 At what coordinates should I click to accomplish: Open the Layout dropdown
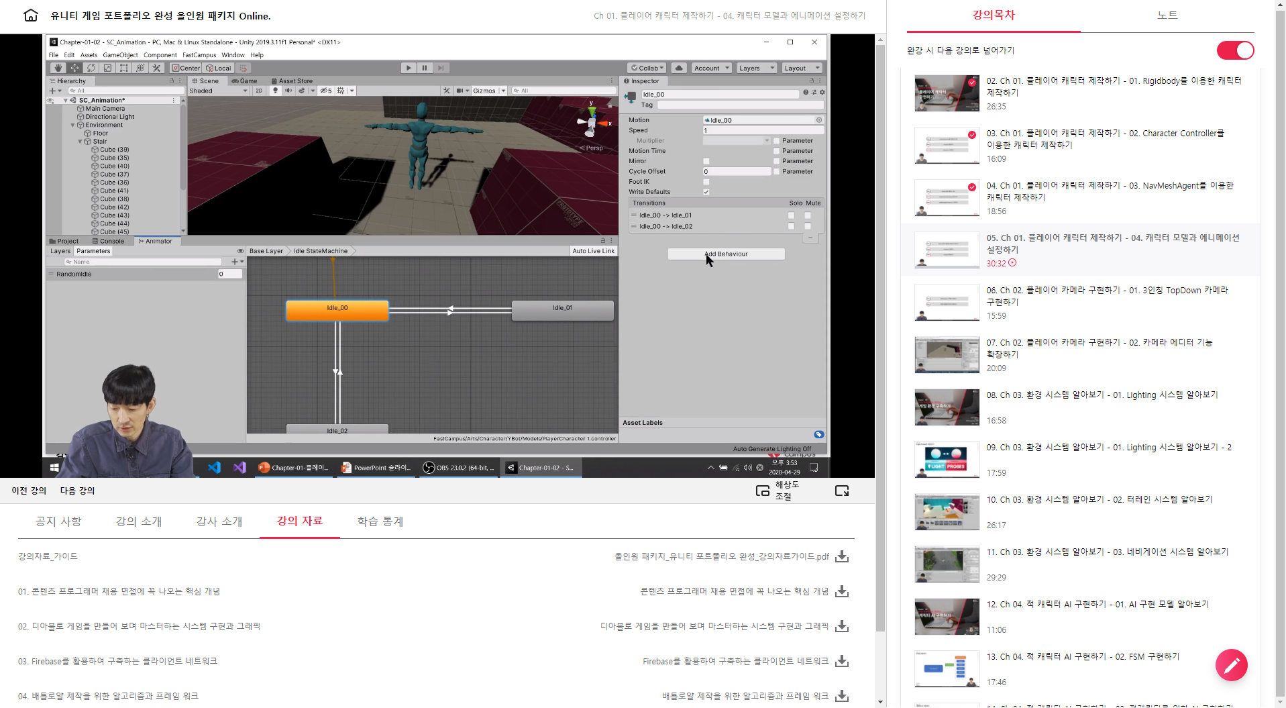pos(802,68)
